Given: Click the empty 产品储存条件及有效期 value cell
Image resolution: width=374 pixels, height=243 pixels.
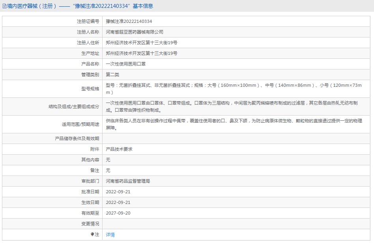Looking at the screenshot, I should point(237,138).
